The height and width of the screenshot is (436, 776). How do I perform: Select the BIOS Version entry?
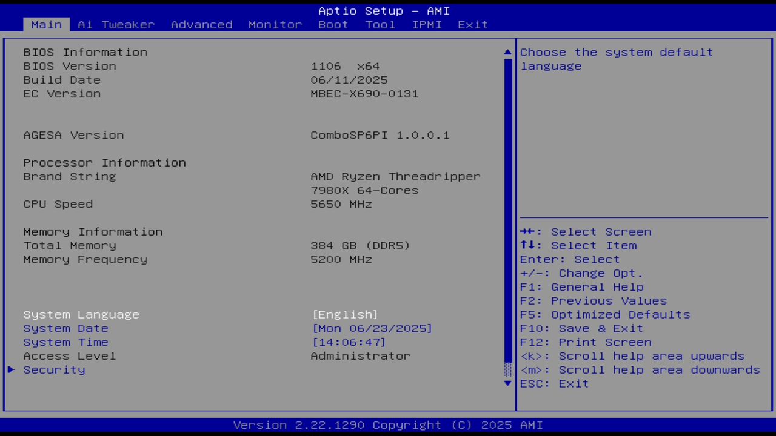point(75,66)
